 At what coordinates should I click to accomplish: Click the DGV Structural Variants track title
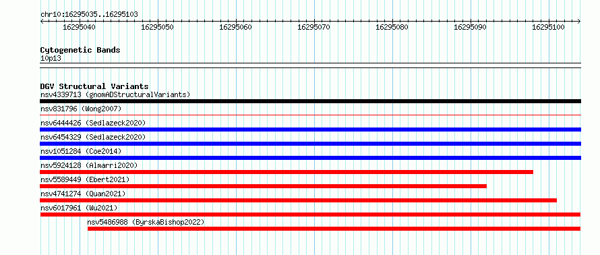tap(94, 86)
